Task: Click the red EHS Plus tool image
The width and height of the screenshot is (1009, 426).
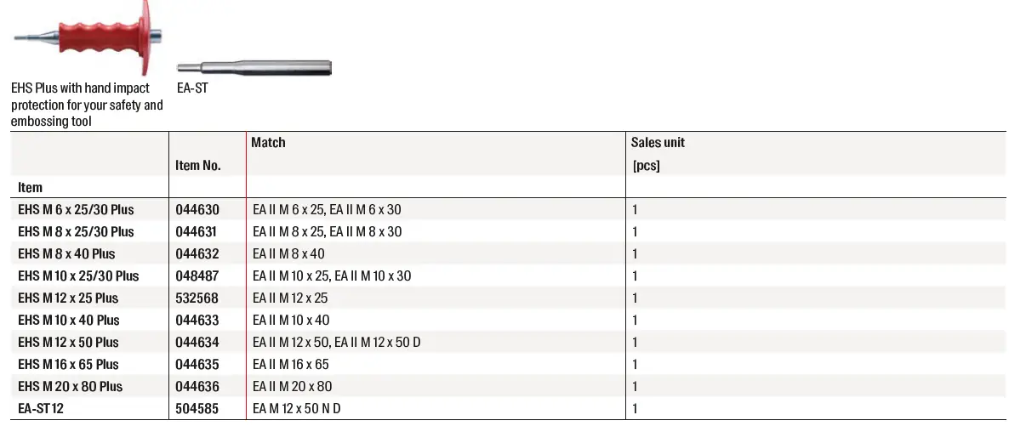Action: pos(83,39)
